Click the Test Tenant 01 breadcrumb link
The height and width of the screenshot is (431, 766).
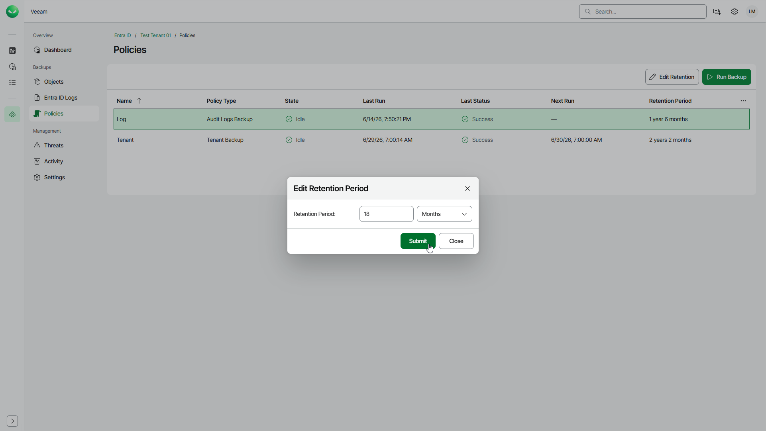[155, 35]
